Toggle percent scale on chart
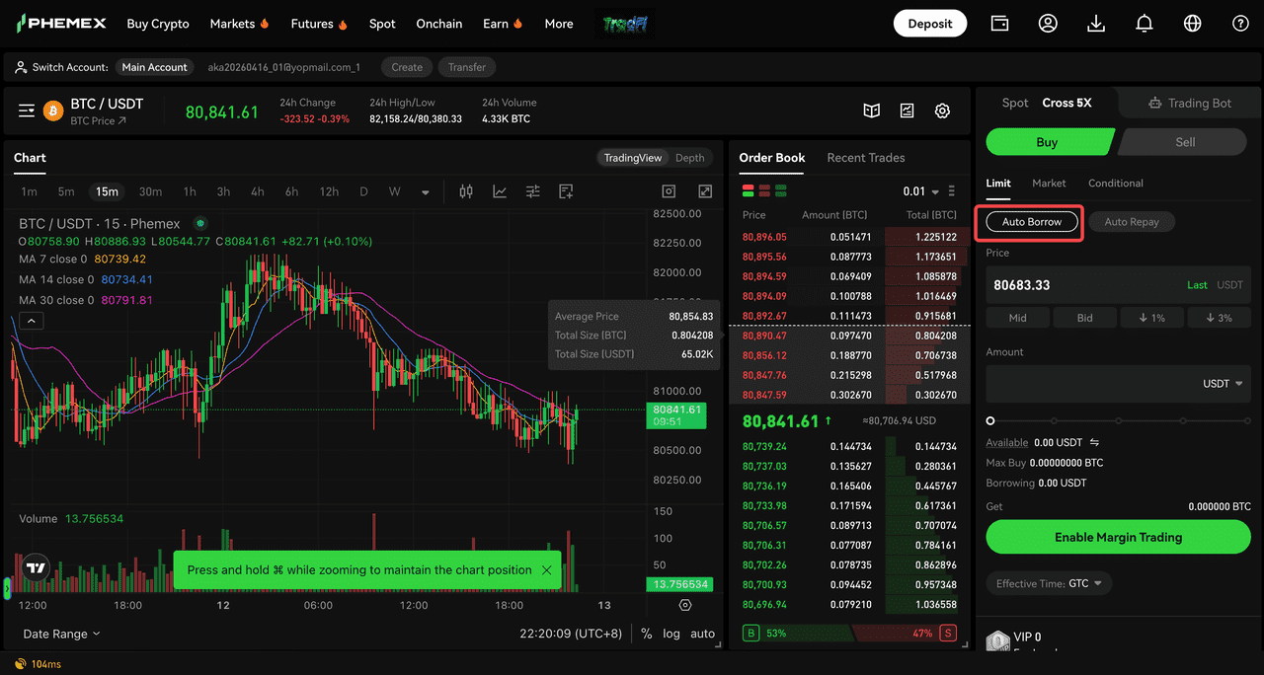This screenshot has height=675, width=1264. click(x=646, y=634)
